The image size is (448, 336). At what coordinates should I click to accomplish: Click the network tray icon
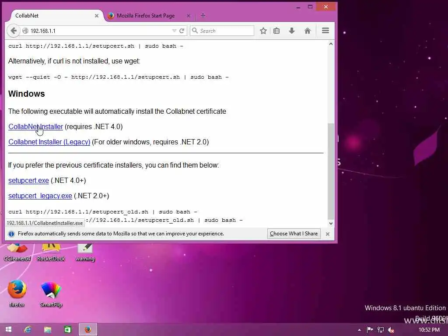381,330
